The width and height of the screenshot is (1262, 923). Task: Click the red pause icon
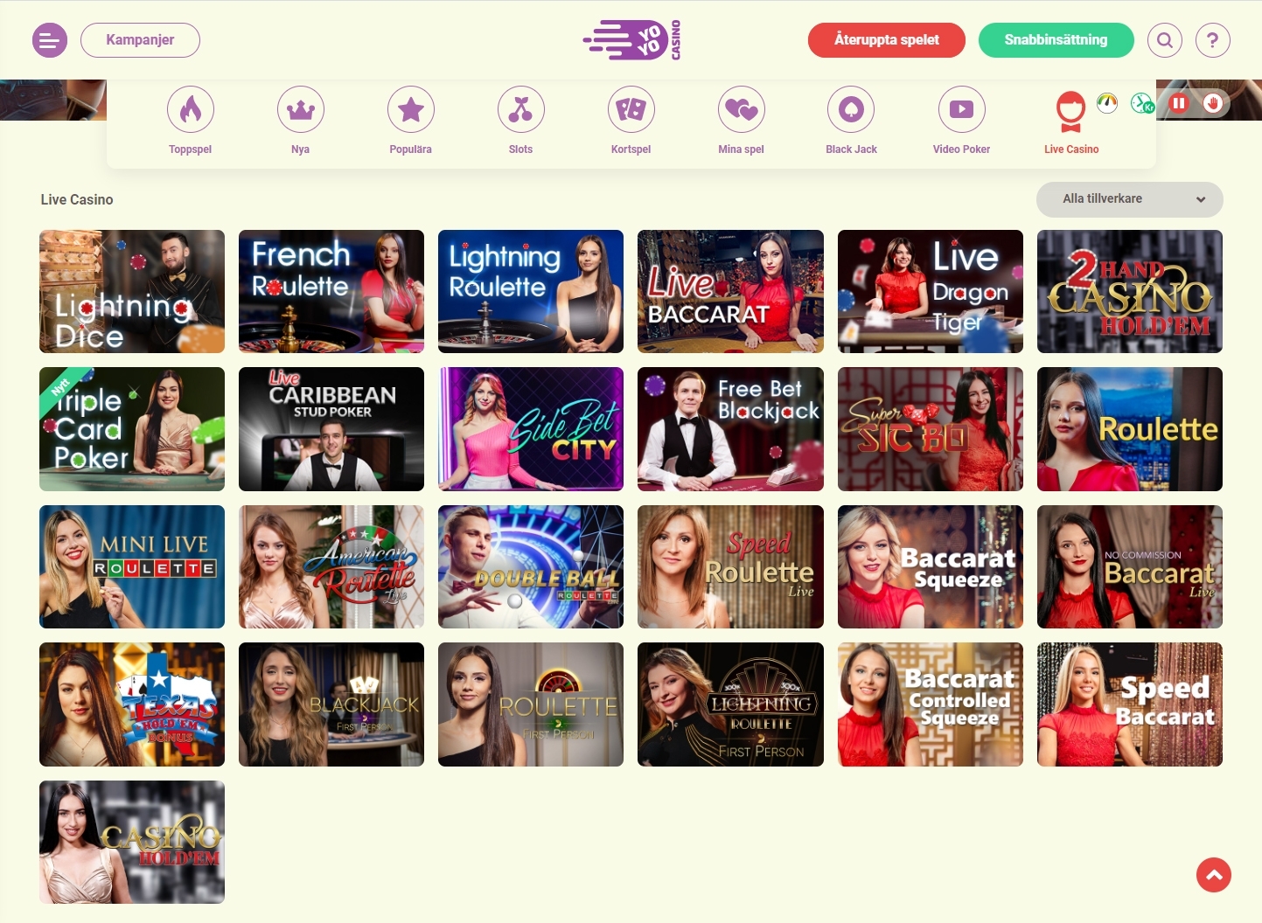(x=1179, y=103)
